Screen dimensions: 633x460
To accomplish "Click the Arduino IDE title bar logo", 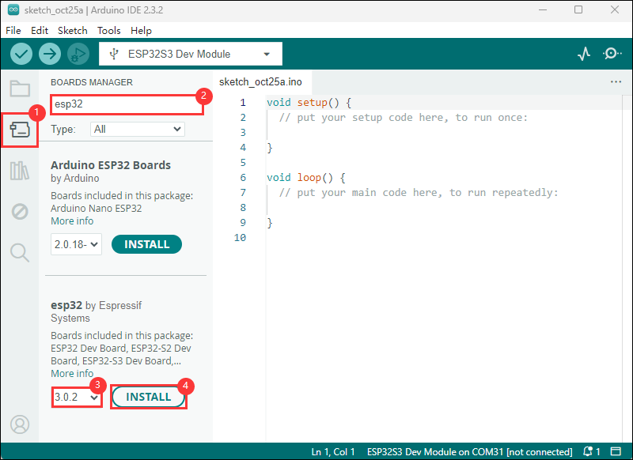I will 13,10.
